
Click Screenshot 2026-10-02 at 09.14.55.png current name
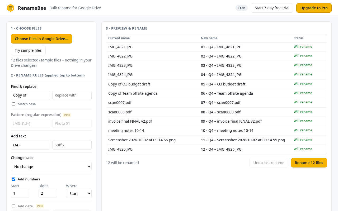pos(142,140)
